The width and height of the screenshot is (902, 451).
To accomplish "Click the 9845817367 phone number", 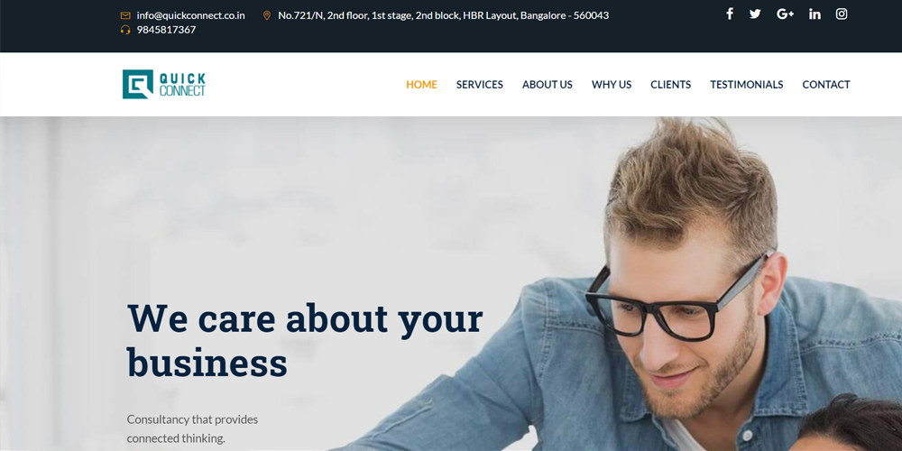I will click(x=166, y=30).
